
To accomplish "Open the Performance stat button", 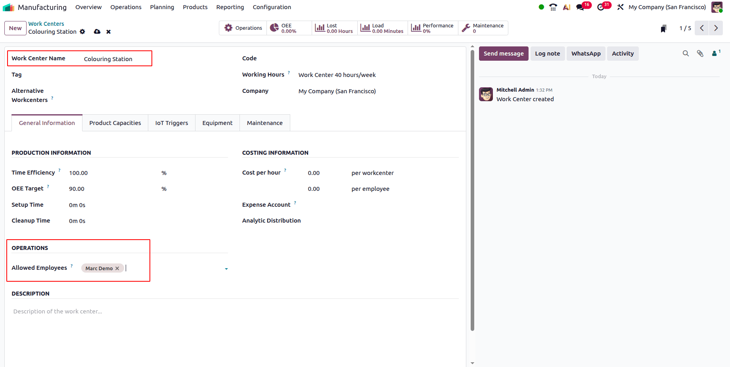I will tap(433, 28).
